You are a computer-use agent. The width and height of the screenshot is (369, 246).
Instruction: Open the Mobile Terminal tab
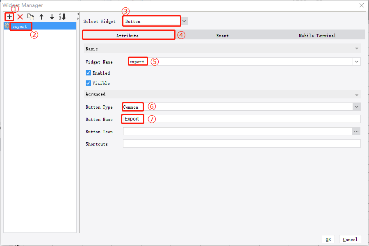point(317,36)
